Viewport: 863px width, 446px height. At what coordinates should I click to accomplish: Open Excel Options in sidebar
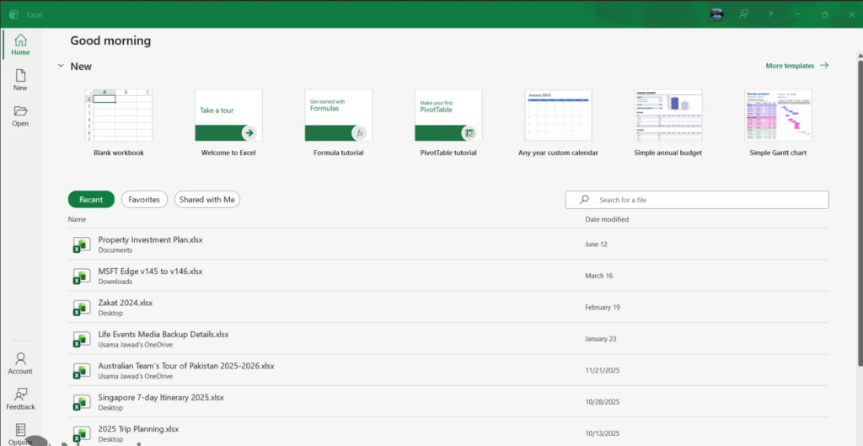(20, 434)
